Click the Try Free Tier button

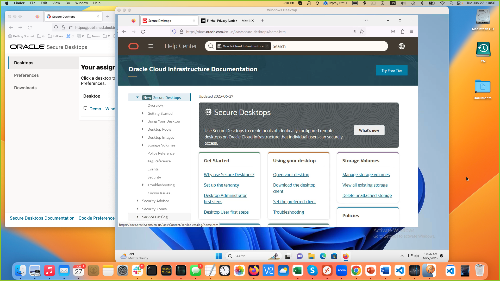(x=392, y=70)
